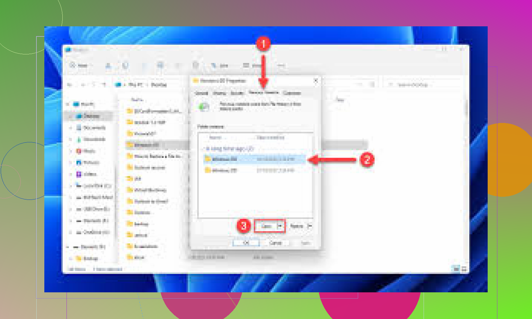Open the Documents folder in sidebar

(94, 128)
